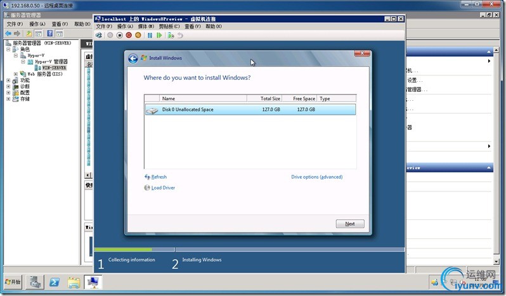The height and width of the screenshot is (296, 506).
Task: Open 剪贴板(C) menu in VM window
Action: point(169,27)
